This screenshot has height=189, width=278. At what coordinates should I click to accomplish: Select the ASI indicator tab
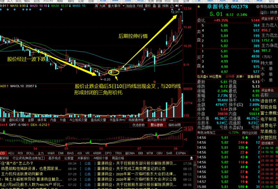[79, 153]
